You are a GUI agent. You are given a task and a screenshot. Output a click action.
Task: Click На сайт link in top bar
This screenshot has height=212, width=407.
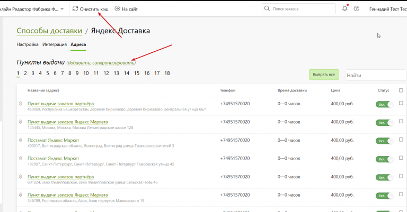130,9
